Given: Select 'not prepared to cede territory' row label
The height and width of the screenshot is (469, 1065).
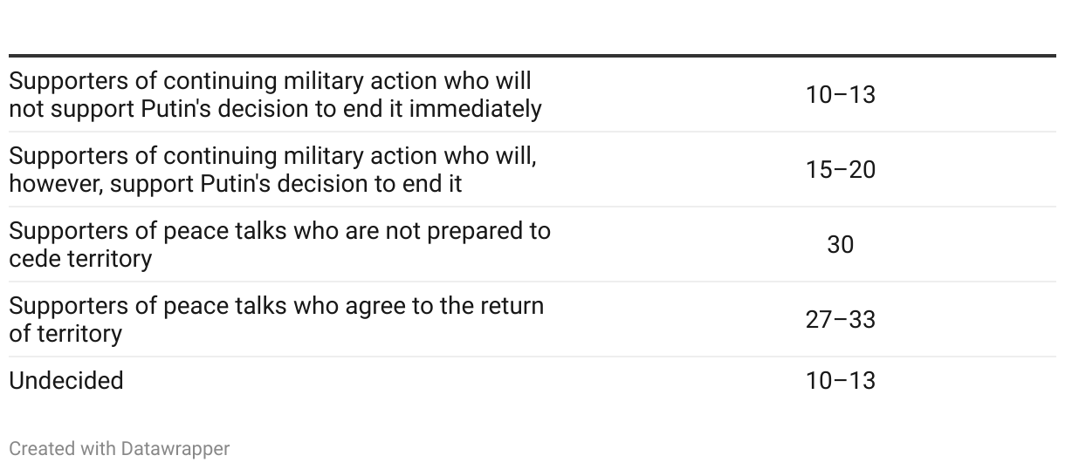Looking at the screenshot, I should click(279, 245).
